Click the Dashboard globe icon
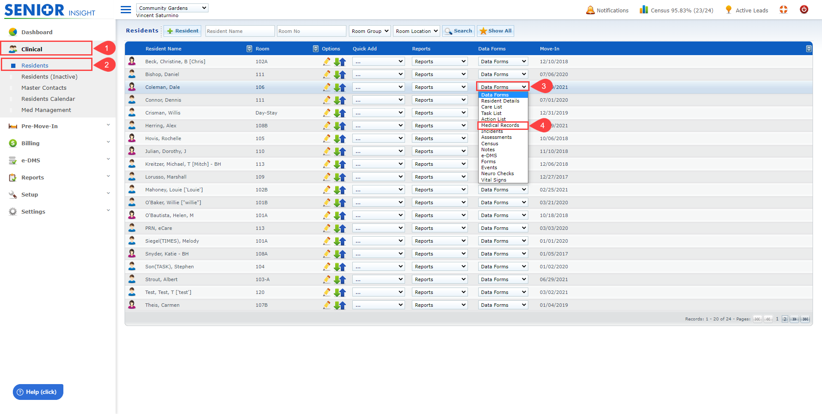The width and height of the screenshot is (822, 414). click(x=13, y=32)
